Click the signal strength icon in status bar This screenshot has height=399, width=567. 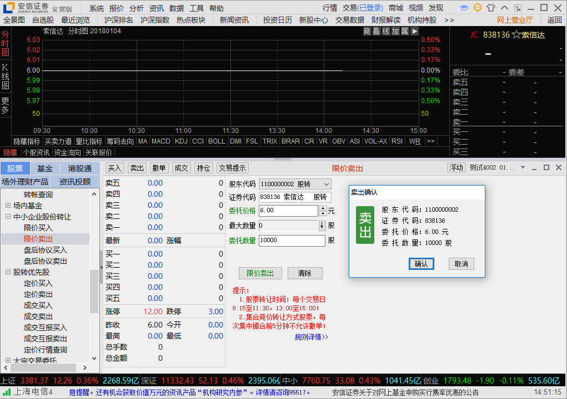click(7, 392)
